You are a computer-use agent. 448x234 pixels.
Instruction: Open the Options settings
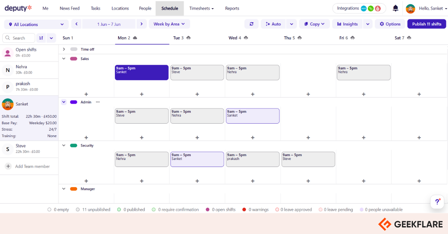pyautogui.click(x=390, y=24)
